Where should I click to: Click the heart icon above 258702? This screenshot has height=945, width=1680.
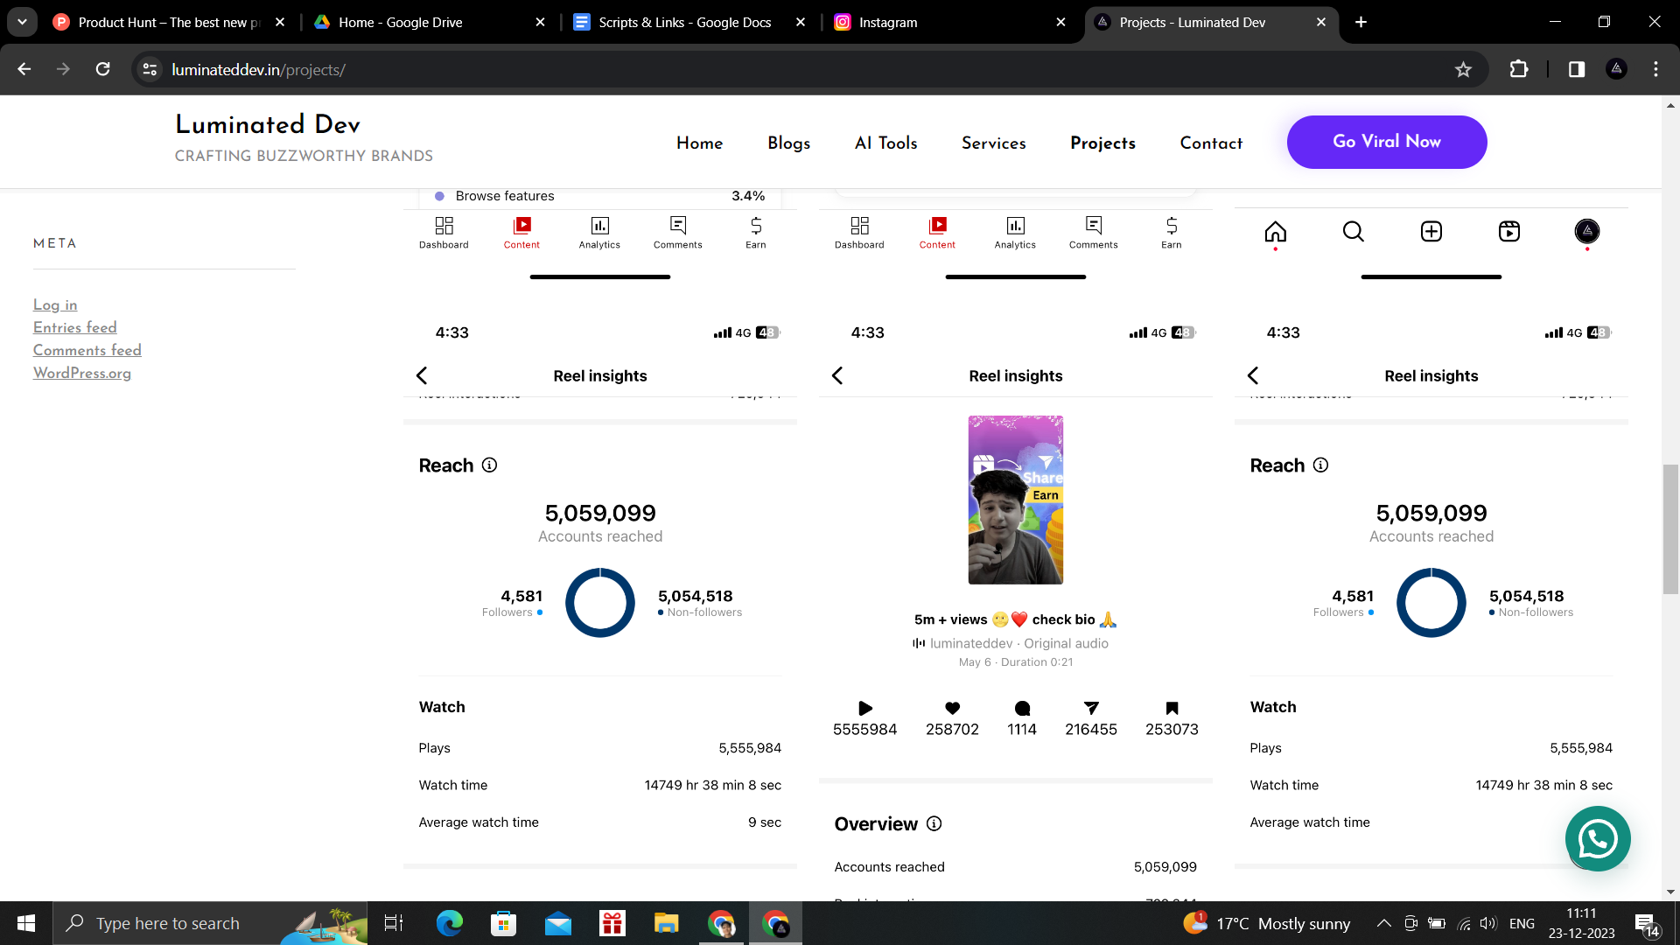tap(953, 708)
